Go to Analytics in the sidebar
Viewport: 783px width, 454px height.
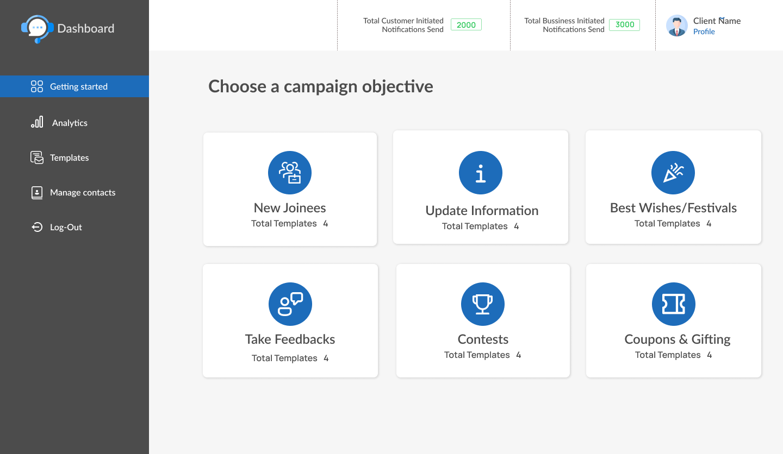[70, 123]
